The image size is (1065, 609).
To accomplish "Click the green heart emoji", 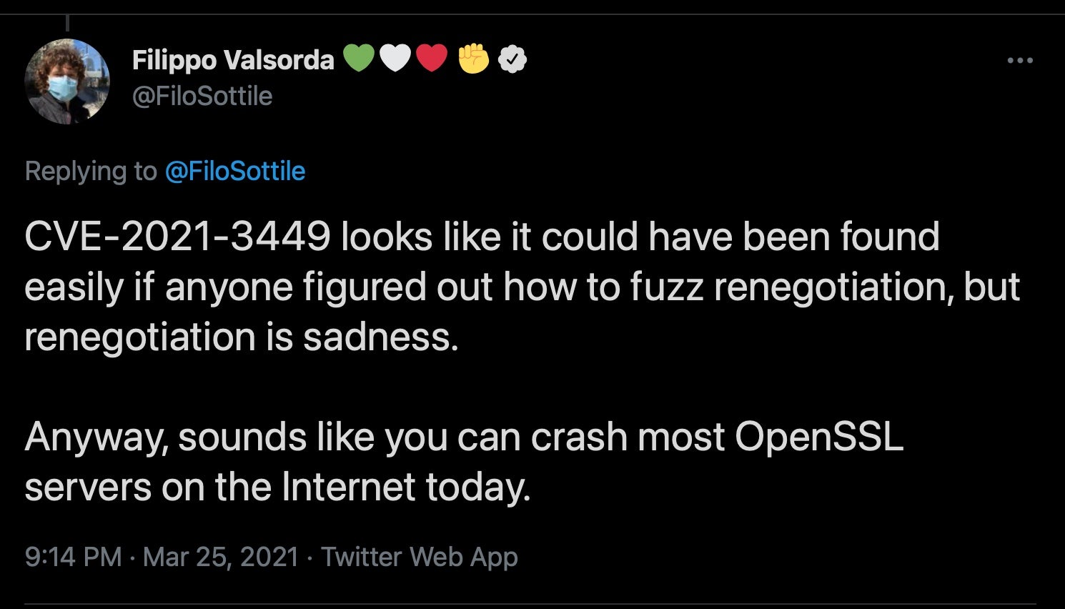I will pyautogui.click(x=359, y=59).
